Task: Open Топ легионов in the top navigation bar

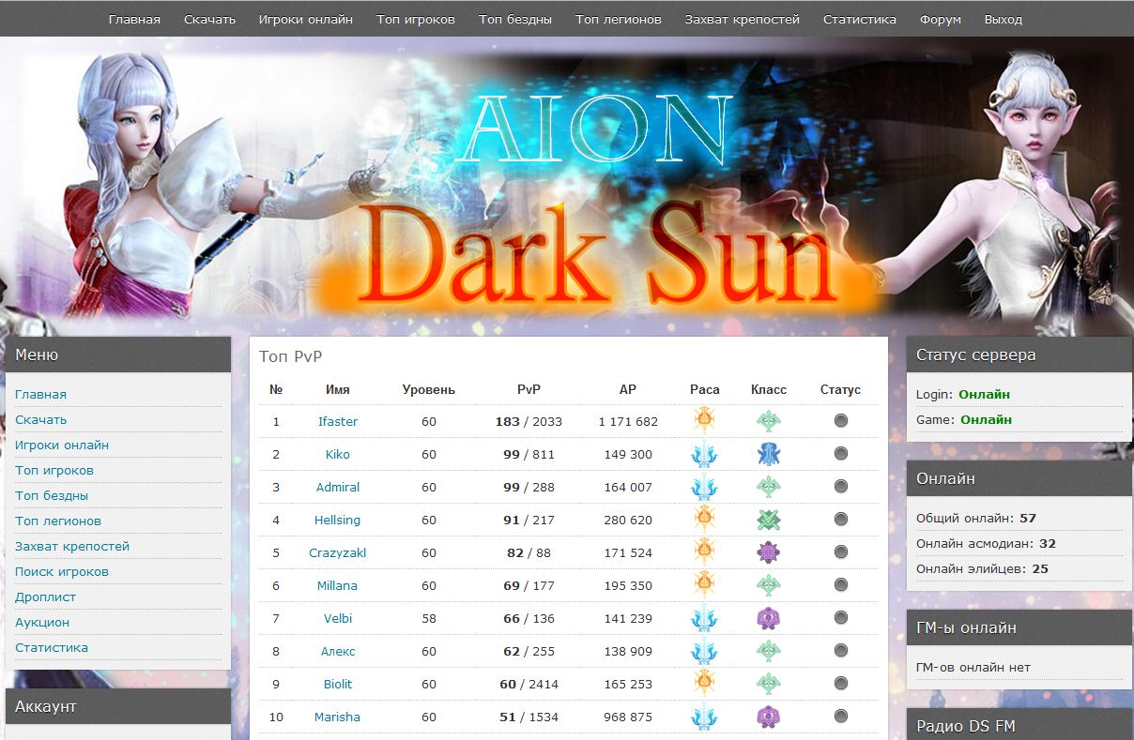Action: pyautogui.click(x=619, y=19)
